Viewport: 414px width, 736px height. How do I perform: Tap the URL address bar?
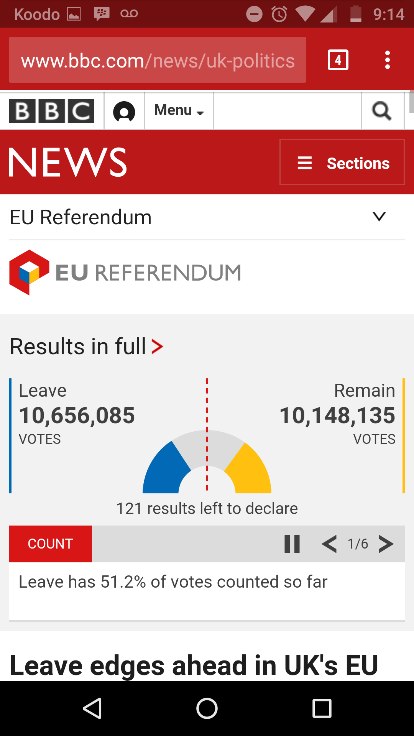tap(158, 60)
